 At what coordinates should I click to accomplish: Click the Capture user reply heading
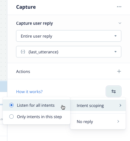[x=34, y=23]
